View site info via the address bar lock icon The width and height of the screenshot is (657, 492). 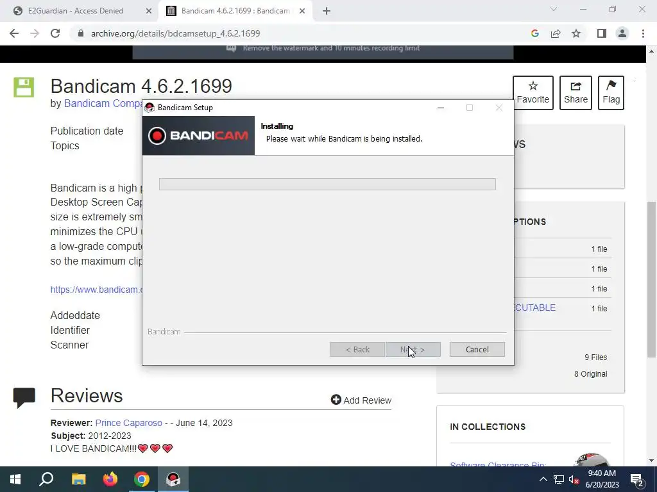pyautogui.click(x=81, y=33)
